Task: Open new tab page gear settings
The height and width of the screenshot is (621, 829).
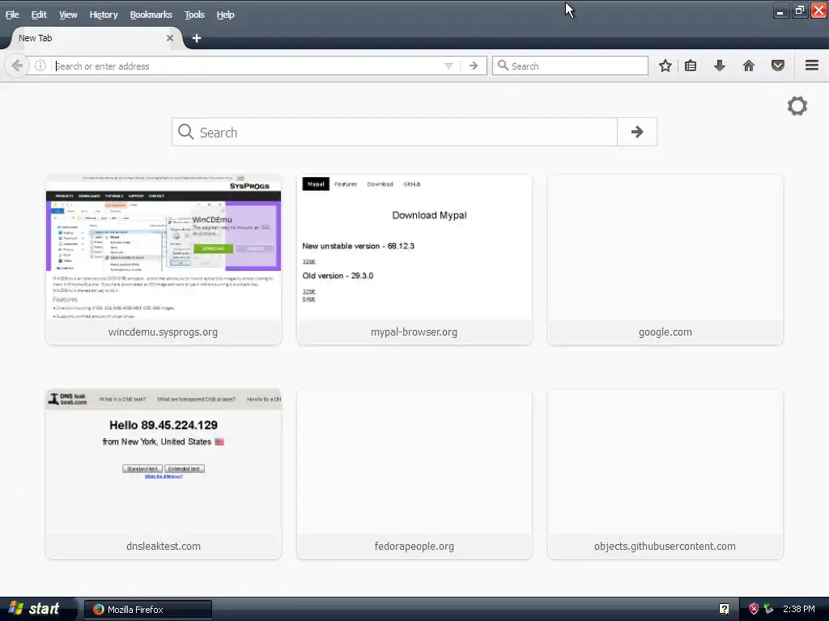Action: click(x=797, y=106)
